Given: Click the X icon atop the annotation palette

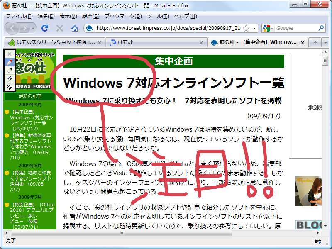Looking at the screenshot, I should click(x=10, y=54).
